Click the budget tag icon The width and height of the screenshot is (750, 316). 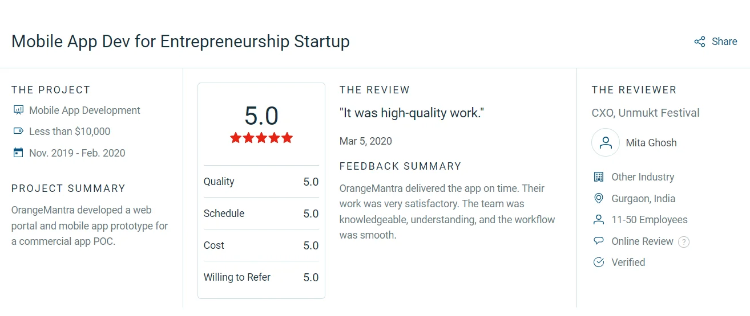[x=18, y=132]
